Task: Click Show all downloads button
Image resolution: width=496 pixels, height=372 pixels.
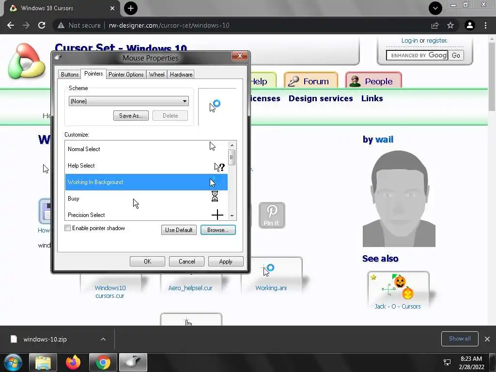Action: pyautogui.click(x=460, y=339)
